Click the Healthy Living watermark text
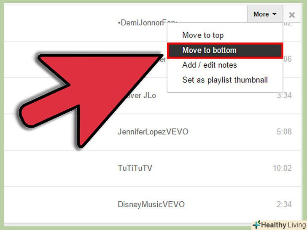307x230 pixels. click(x=283, y=225)
